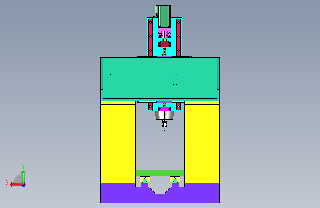Image resolution: width=320 pixels, height=208 pixels.
Task: Click the green Y axis arrow of the triad
Action: click(x=24, y=177)
